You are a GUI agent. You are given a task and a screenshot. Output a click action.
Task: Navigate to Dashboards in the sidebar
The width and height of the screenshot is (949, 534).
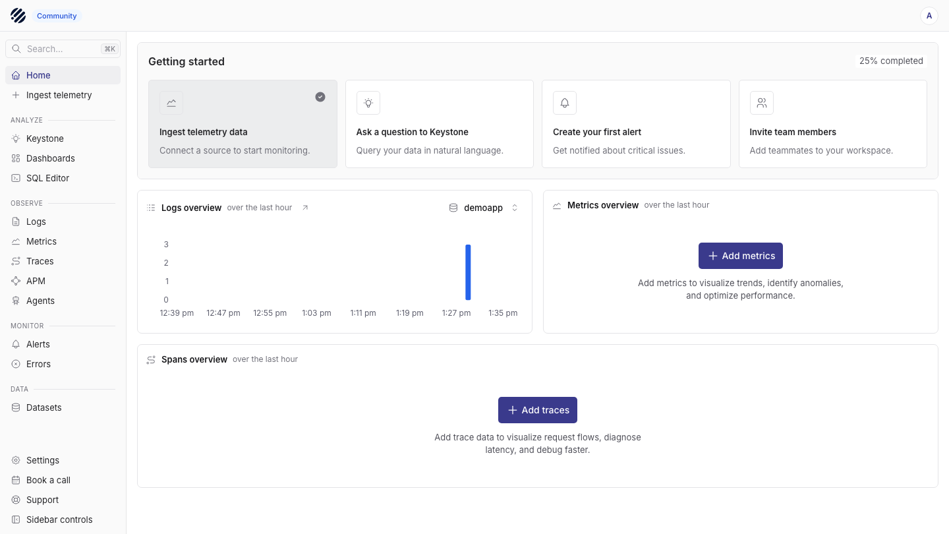[63, 158]
